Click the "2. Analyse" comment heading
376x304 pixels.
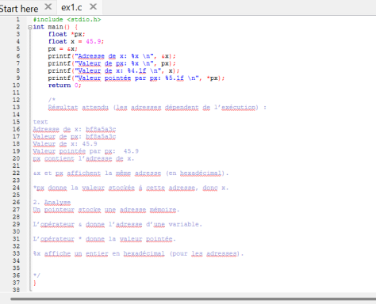point(52,203)
